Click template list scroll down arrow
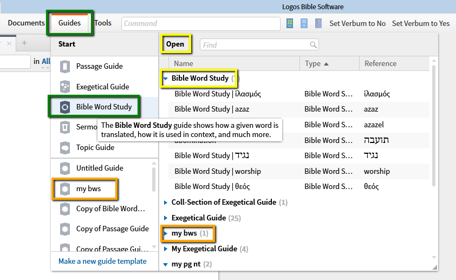456x280 pixels. tap(154, 247)
